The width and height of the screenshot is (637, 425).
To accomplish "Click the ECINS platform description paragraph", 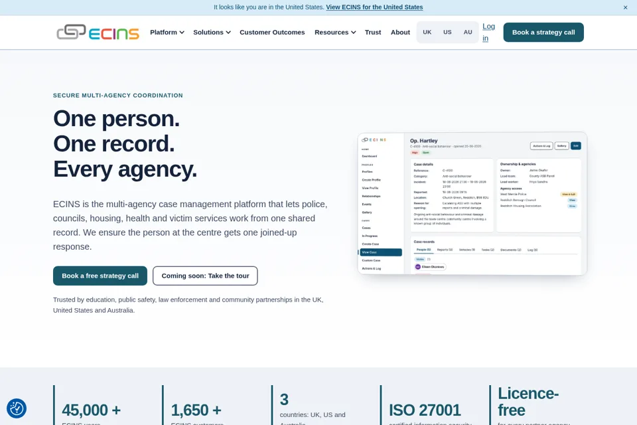I will click(190, 225).
